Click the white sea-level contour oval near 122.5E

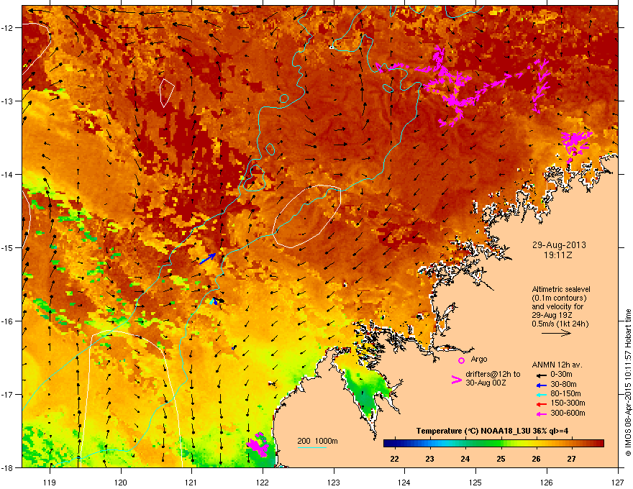tap(307, 216)
